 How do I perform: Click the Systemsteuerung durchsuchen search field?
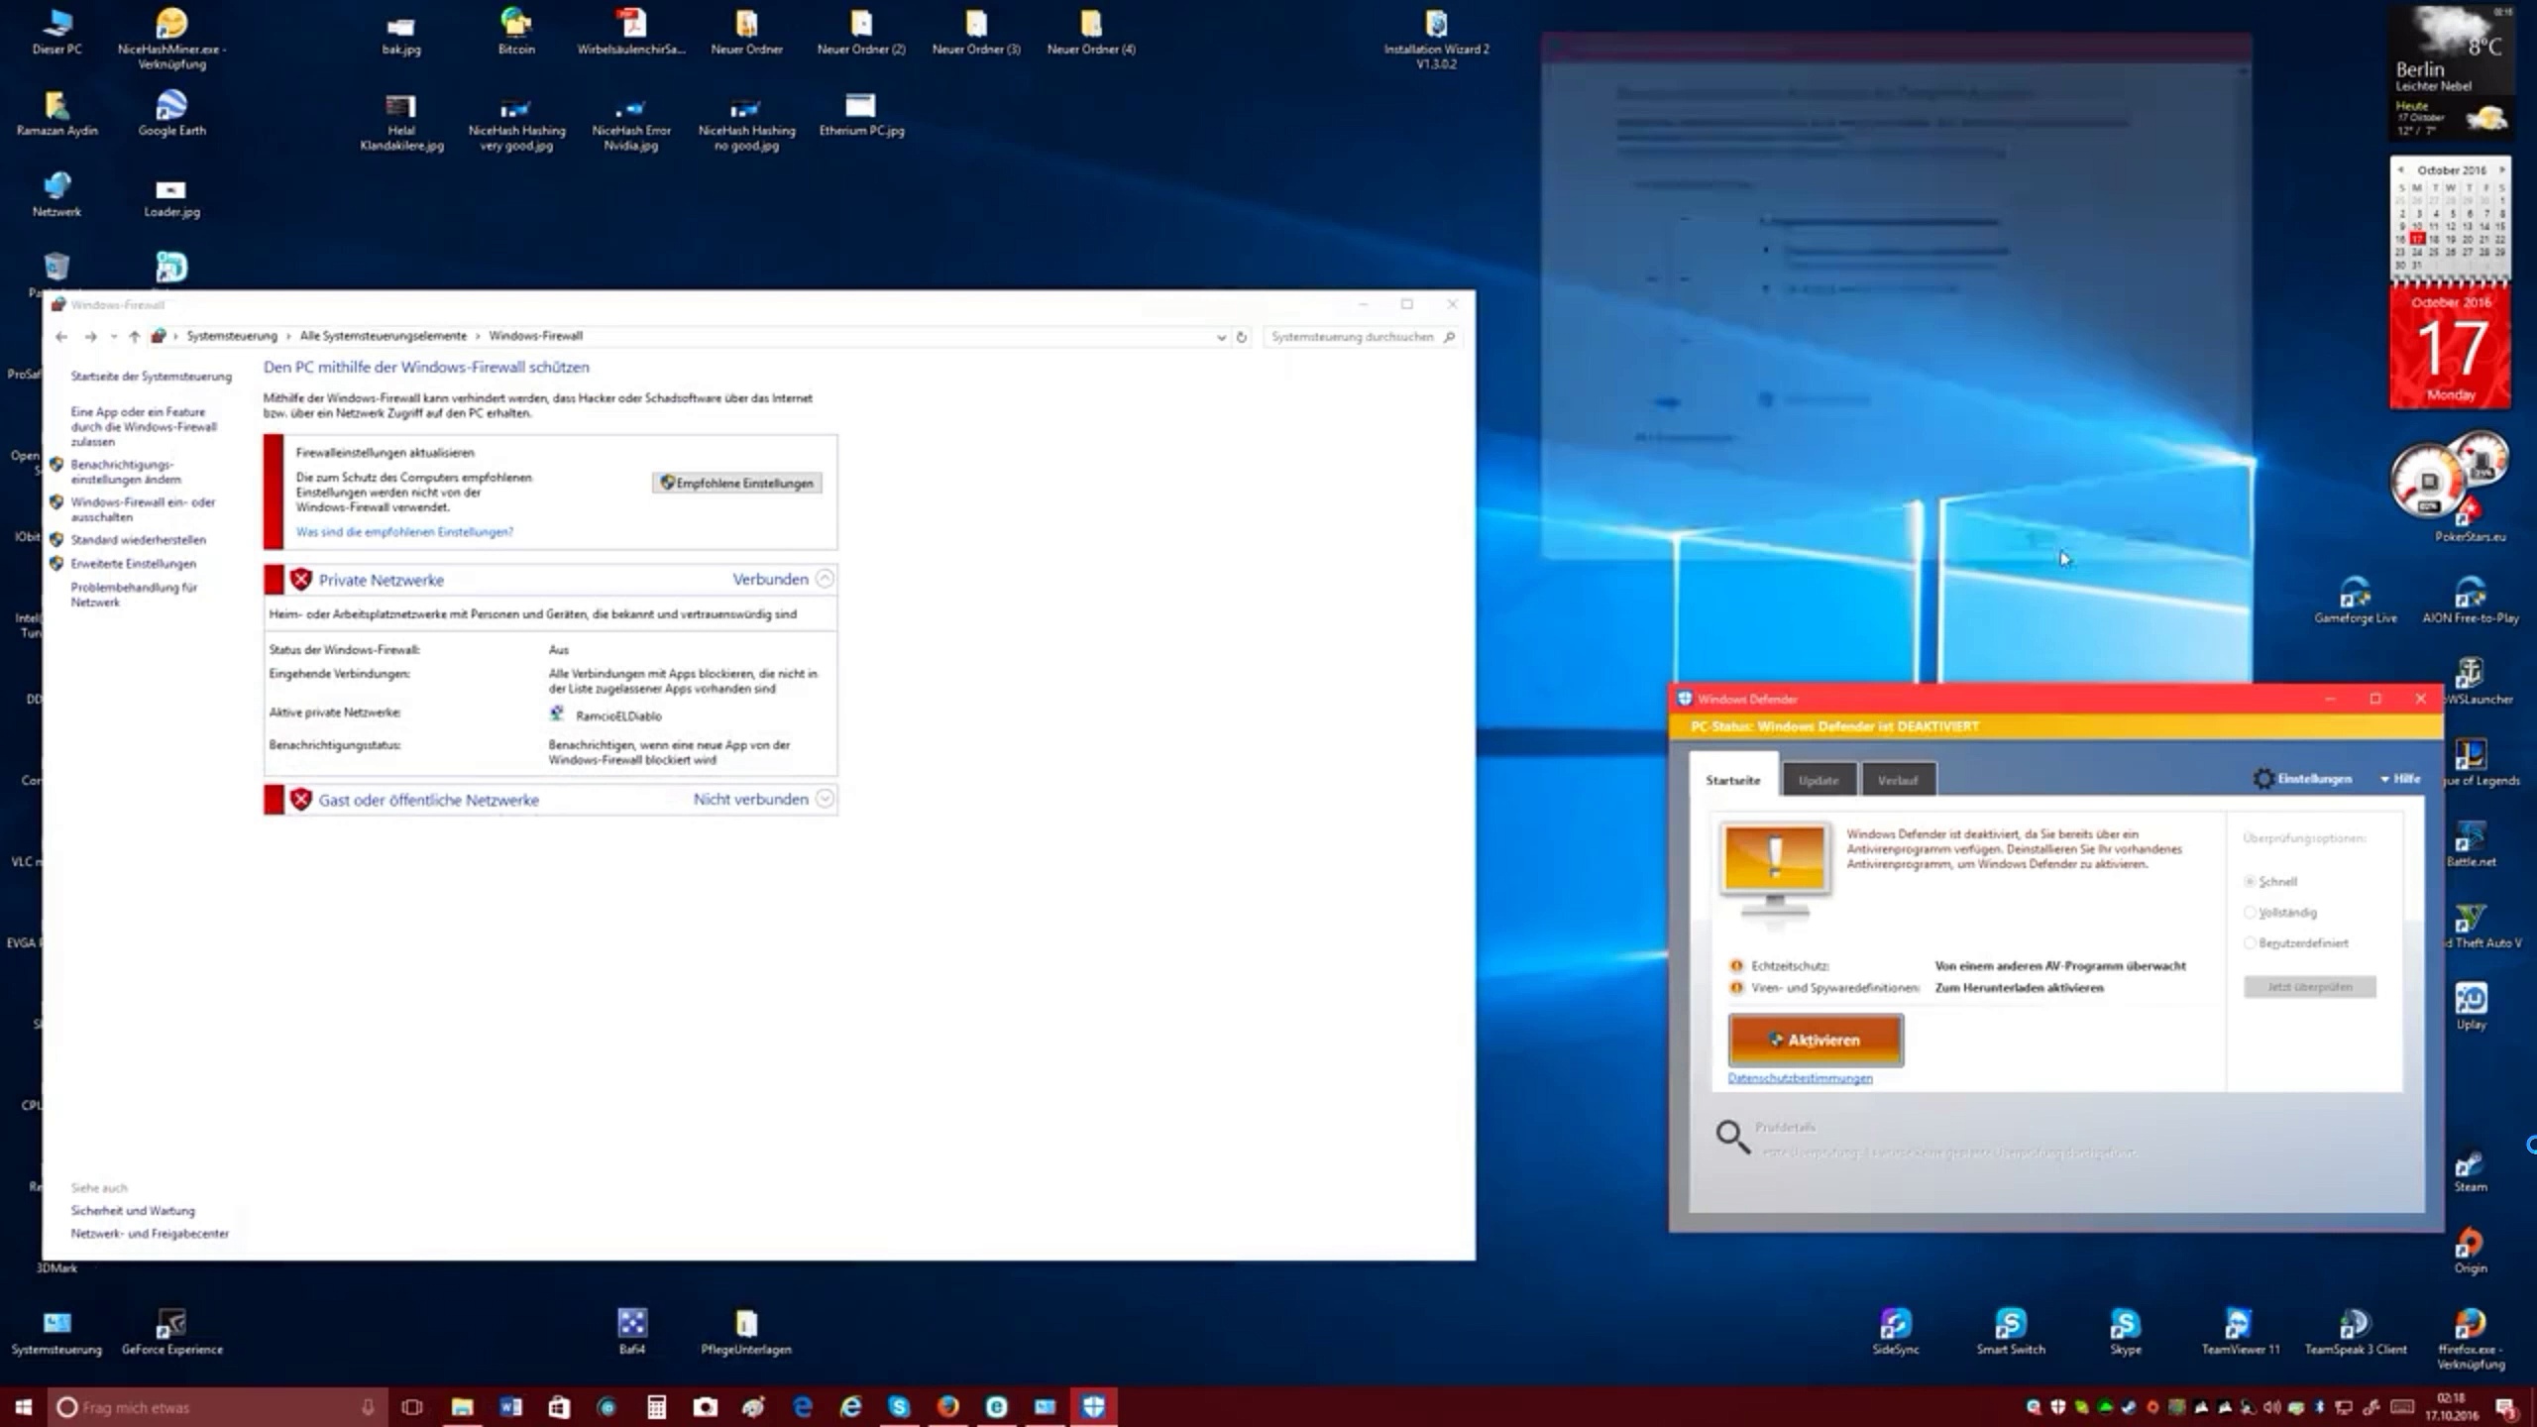click(1352, 337)
